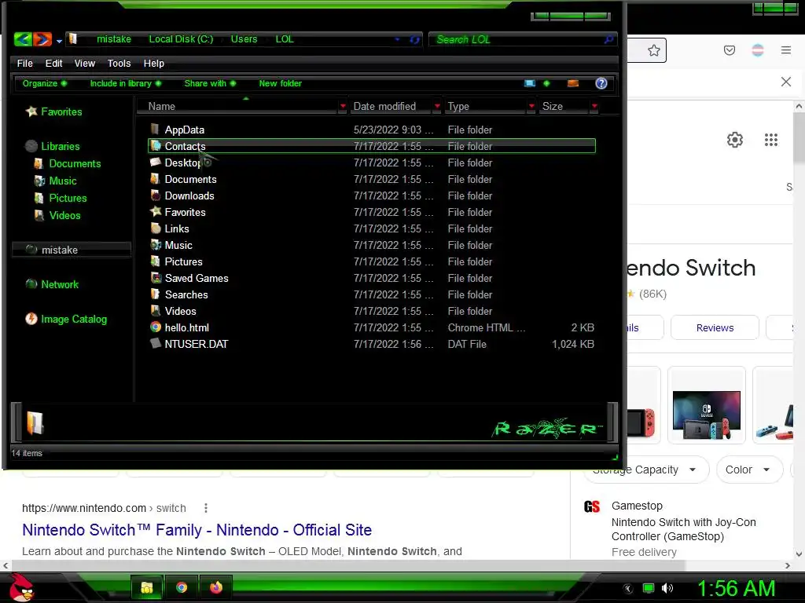The image size is (805, 603).
Task: Select the Desktop folder icon
Action: pos(155,162)
